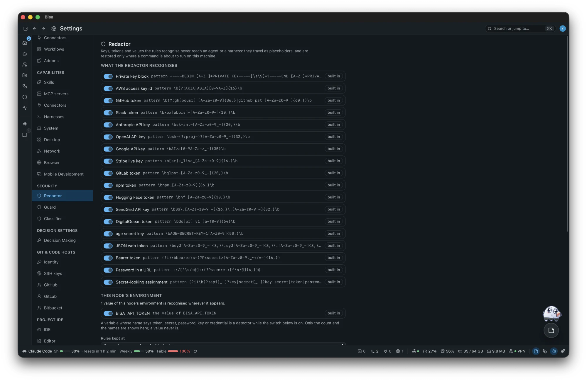This screenshot has height=381, width=587.
Task: Select Harnesses in the sidebar
Action: tap(62, 117)
